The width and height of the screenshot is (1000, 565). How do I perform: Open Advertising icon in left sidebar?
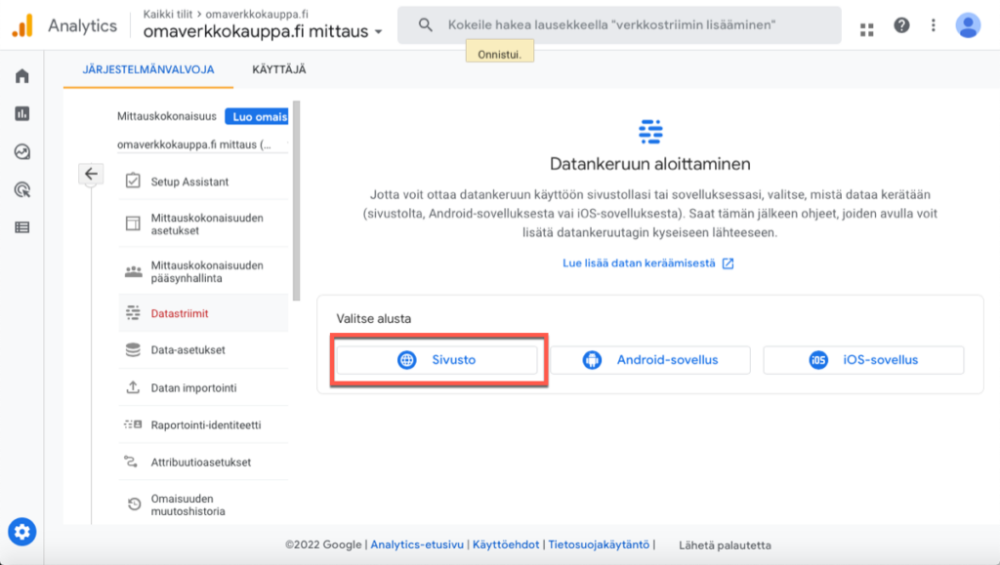point(21,189)
